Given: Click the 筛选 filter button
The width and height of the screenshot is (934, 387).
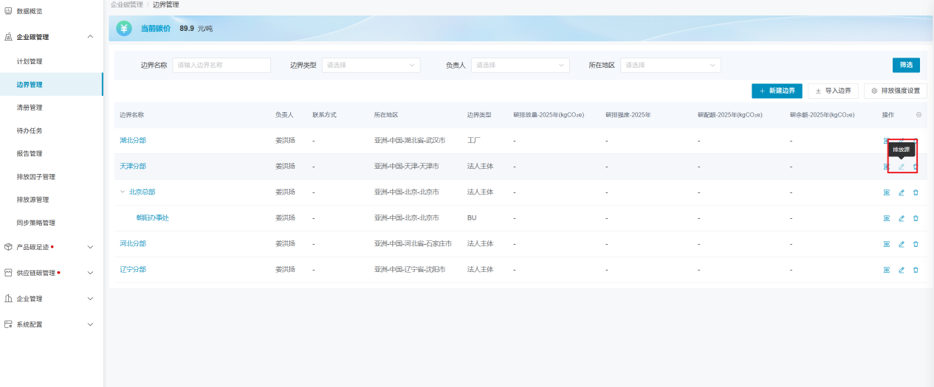Looking at the screenshot, I should coord(906,65).
